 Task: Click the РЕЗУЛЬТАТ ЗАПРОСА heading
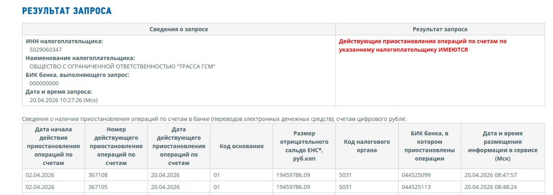67,11
